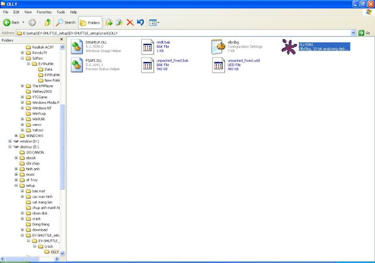Select the OLLY folder in tree

52,252
